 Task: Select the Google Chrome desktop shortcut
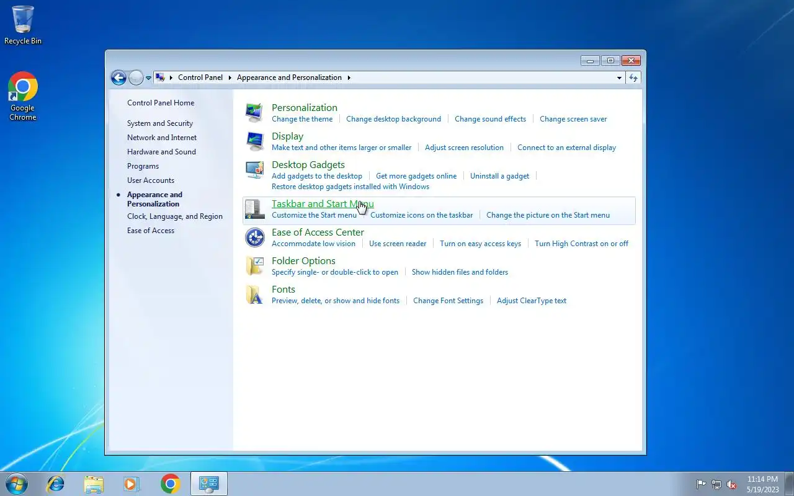[23, 97]
